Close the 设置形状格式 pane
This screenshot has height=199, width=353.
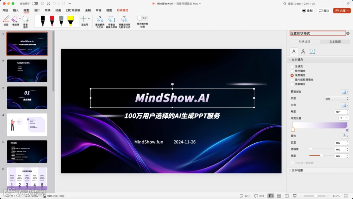coord(348,33)
